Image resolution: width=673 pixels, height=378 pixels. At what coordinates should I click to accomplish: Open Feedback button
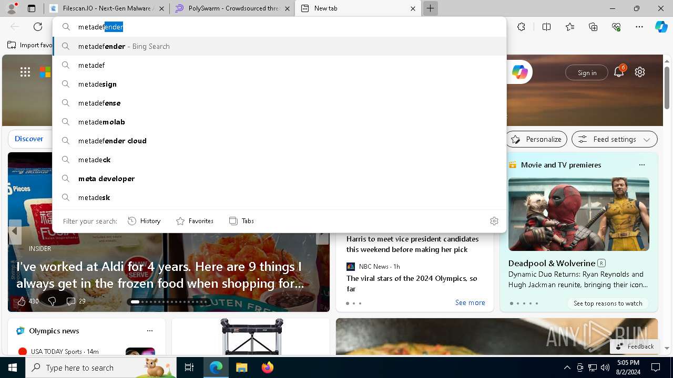(x=635, y=346)
